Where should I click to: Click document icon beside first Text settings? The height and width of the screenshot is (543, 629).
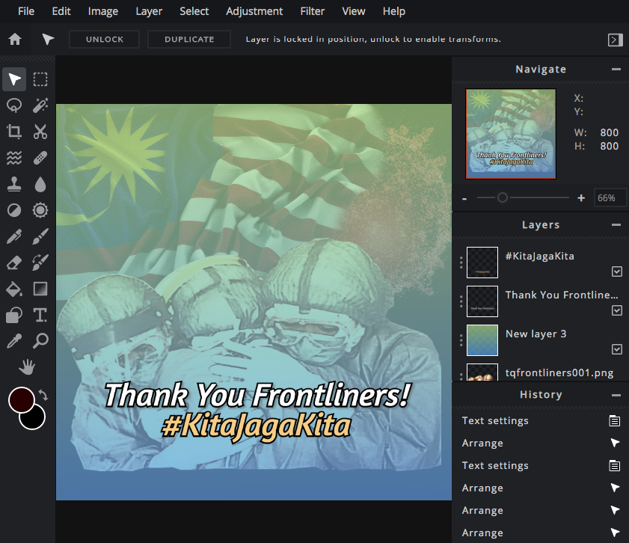point(614,420)
